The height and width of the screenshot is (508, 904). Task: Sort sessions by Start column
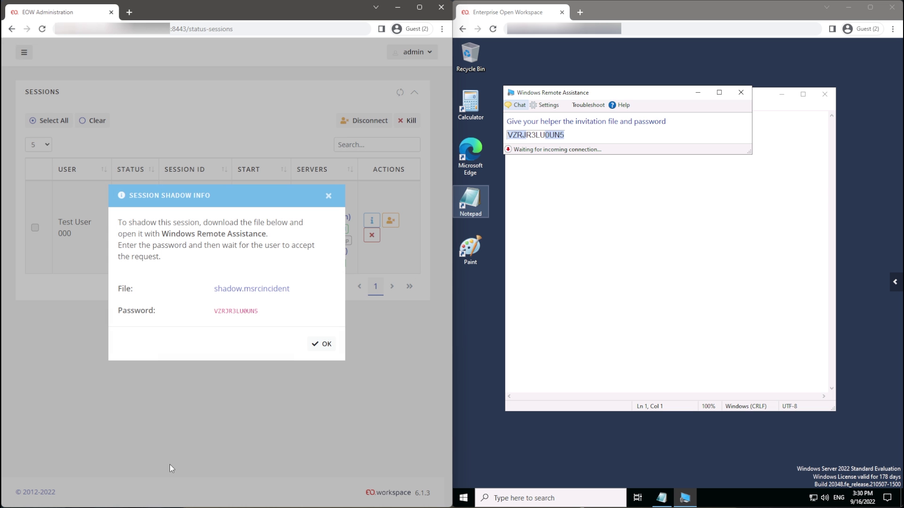[x=261, y=169]
